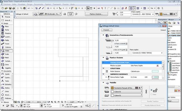The width and height of the screenshot is (182, 111).
Task: Click the a Piano corrente elevation field
Action: (121, 47)
